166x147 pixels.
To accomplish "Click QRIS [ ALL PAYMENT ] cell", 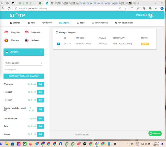I will click(123, 44).
